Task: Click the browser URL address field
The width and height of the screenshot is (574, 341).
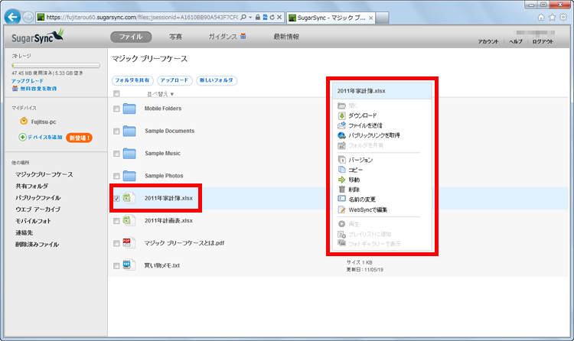Action: coord(142,17)
